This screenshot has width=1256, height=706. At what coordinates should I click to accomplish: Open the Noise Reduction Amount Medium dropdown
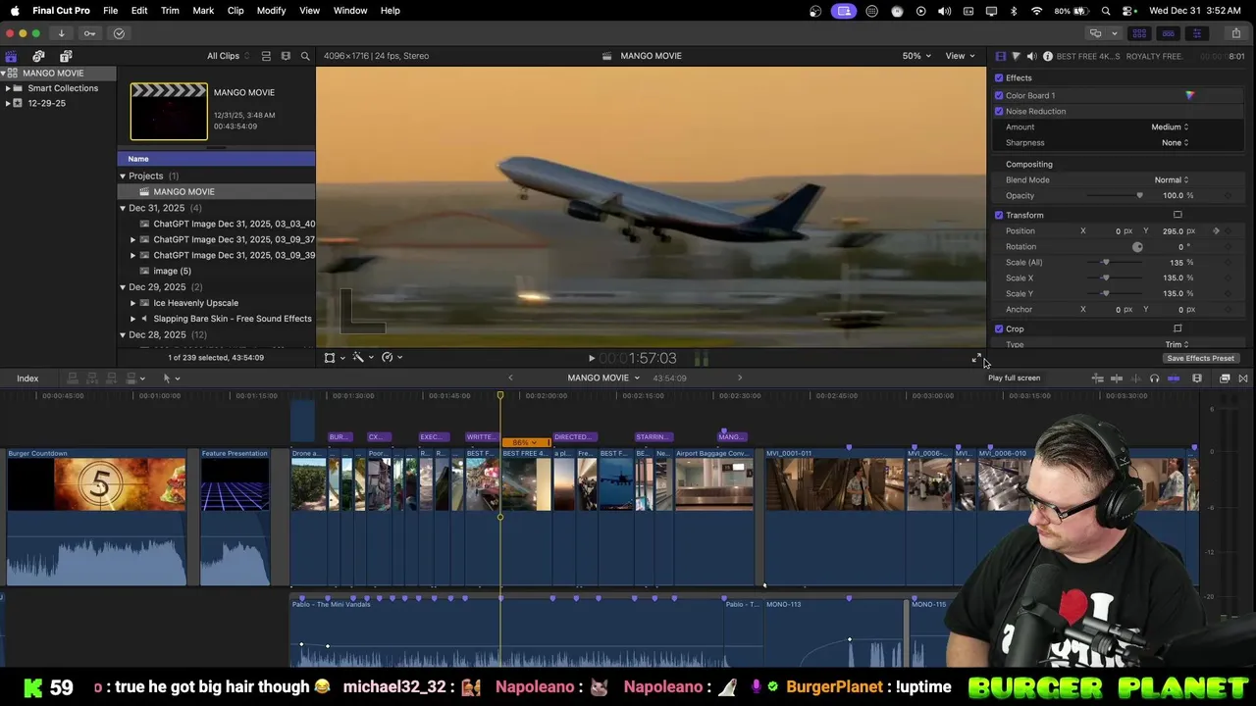[x=1170, y=126]
